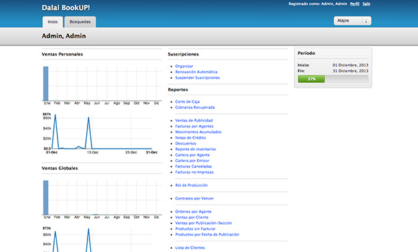The image size is (418, 252).
Task: View Contratos por Vencer
Action: coord(194,198)
